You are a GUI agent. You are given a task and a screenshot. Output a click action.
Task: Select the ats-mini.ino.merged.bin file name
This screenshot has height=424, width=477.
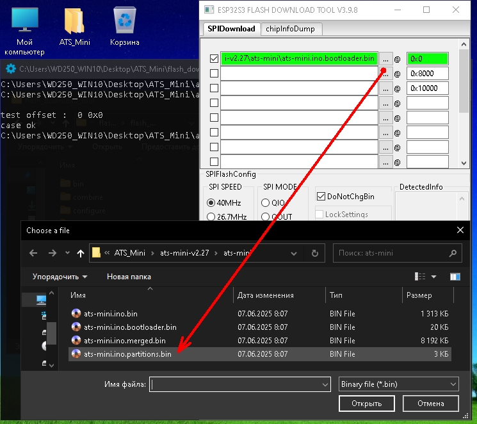[x=125, y=341]
